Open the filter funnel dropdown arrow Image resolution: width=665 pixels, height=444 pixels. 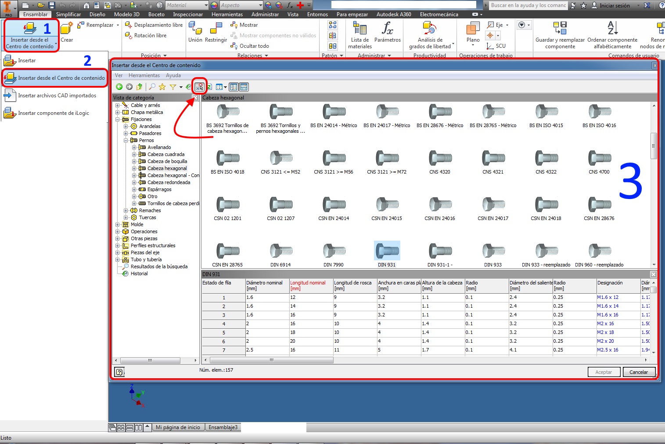(x=181, y=87)
